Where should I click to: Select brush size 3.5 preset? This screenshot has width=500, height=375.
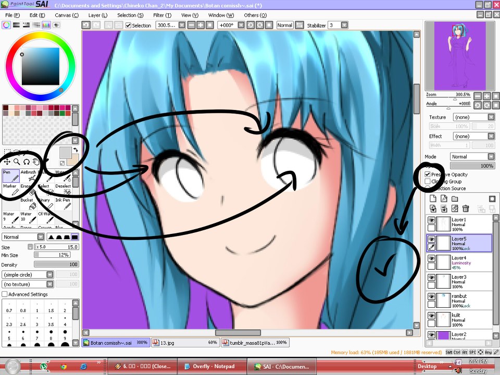click(x=51, y=321)
